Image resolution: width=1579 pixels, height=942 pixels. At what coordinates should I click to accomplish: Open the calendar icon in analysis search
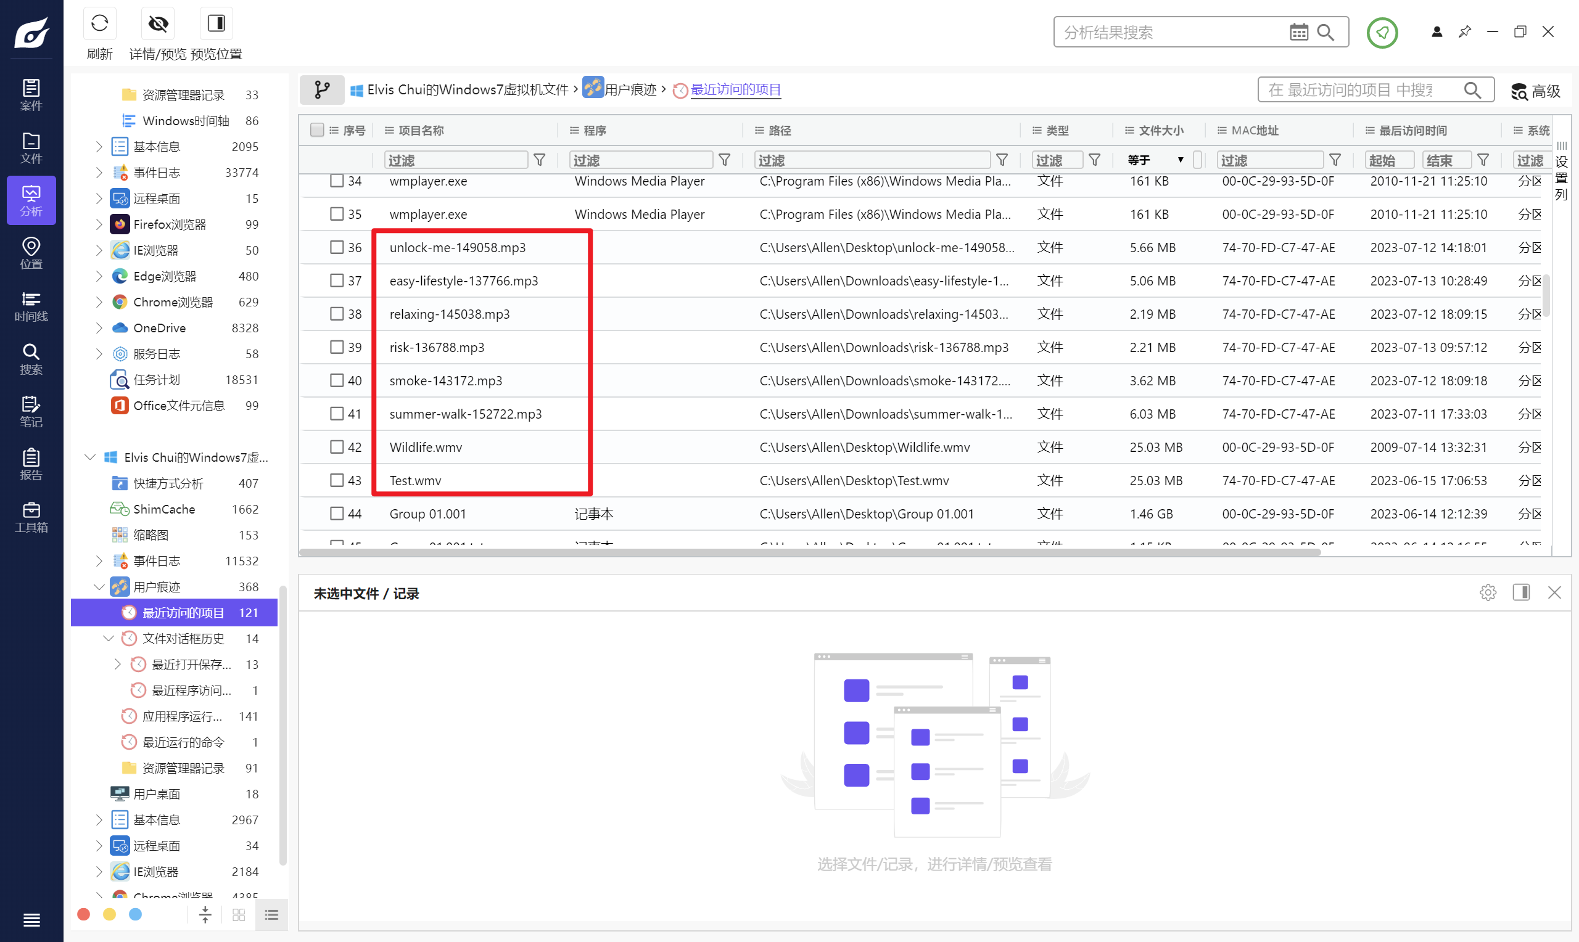click(1298, 33)
